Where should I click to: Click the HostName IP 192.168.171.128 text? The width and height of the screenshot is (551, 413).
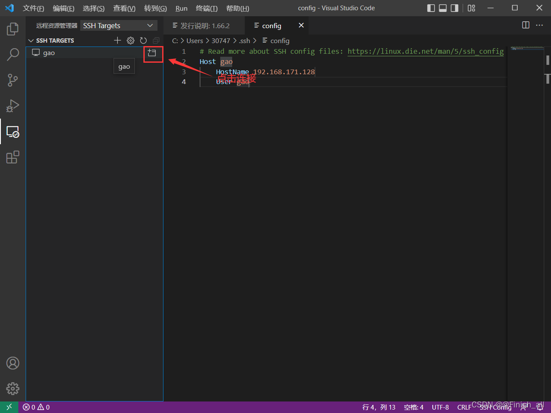[284, 72]
